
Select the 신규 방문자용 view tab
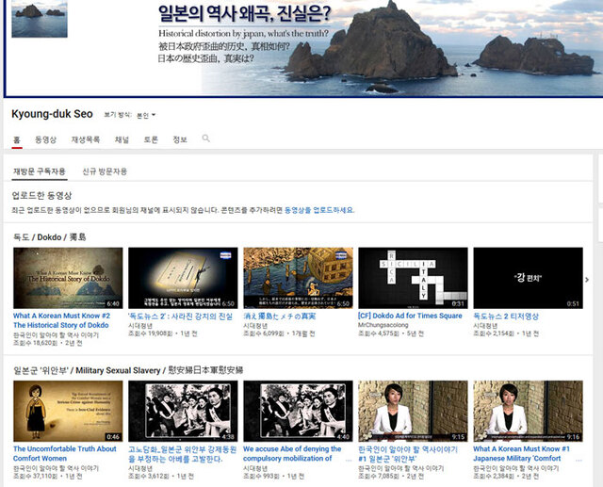coord(105,171)
